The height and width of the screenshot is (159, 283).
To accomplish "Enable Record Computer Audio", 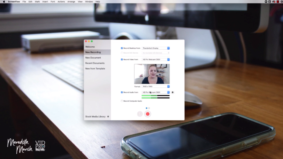I will (x=122, y=101).
